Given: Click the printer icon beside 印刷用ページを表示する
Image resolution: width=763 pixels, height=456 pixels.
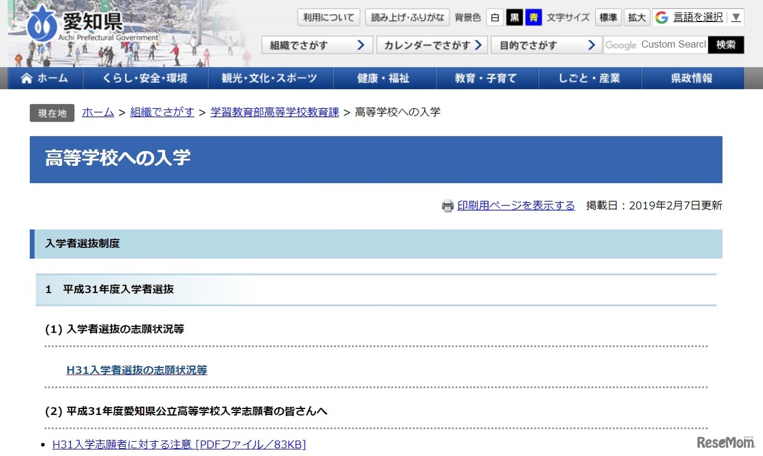Looking at the screenshot, I should (x=447, y=205).
